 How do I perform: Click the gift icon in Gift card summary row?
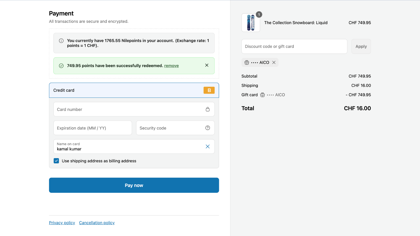coord(262,95)
